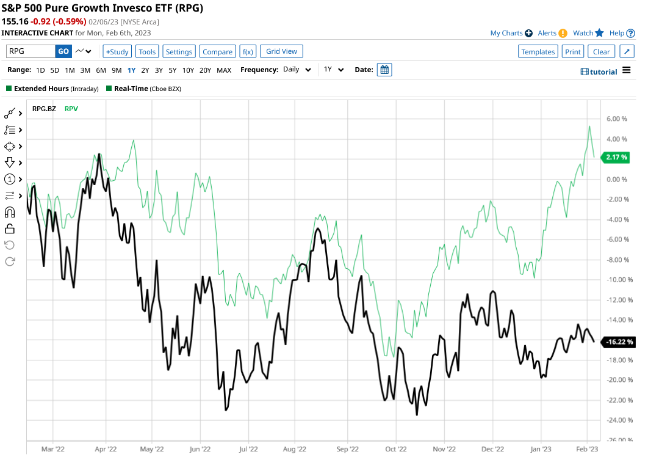Open the Frequency Daily dropdown
Screen dimensions: 648x460
tap(297, 70)
